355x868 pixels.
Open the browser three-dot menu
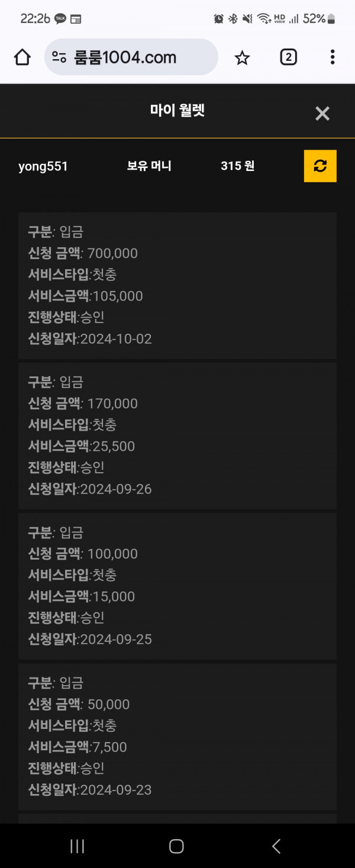[333, 57]
